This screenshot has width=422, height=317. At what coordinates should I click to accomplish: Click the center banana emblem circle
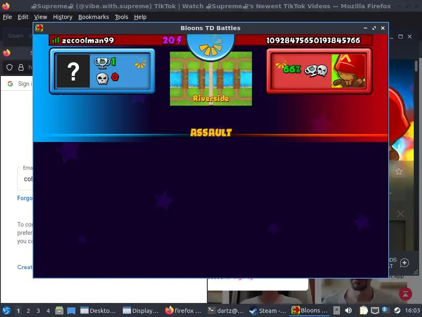coord(211,47)
